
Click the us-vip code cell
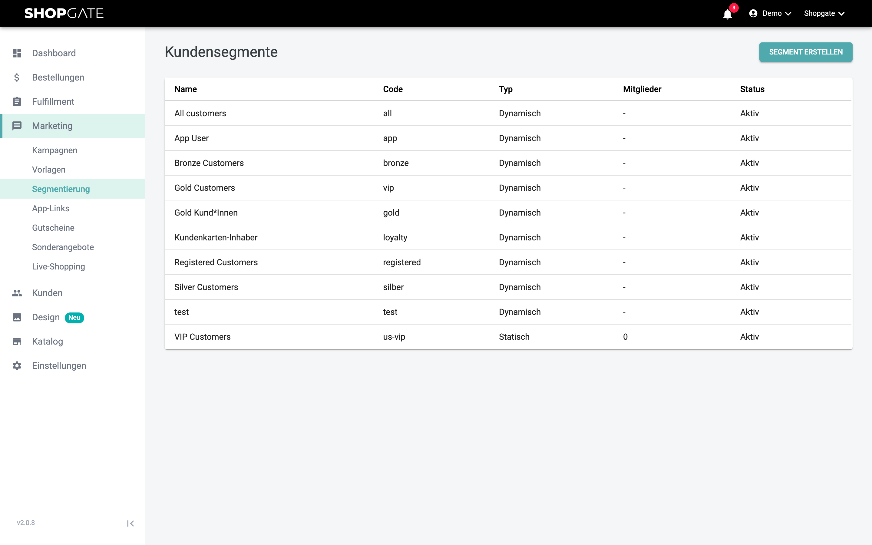[x=394, y=337]
